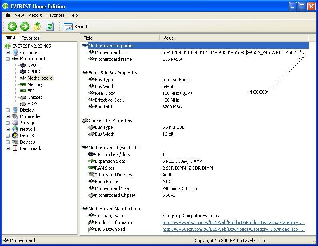
Task: Click the Chipset Bus Properties heading
Action: 110,120
